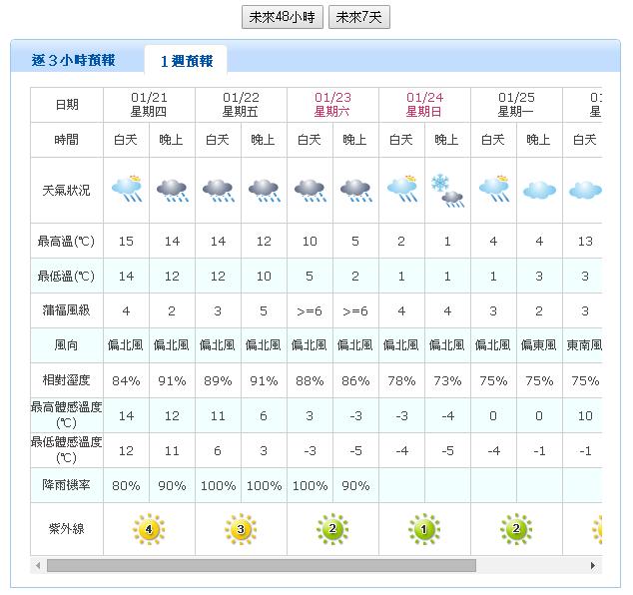This screenshot has width=633, height=595.
Task: Click the 80% rain probability value
Action: click(x=126, y=485)
